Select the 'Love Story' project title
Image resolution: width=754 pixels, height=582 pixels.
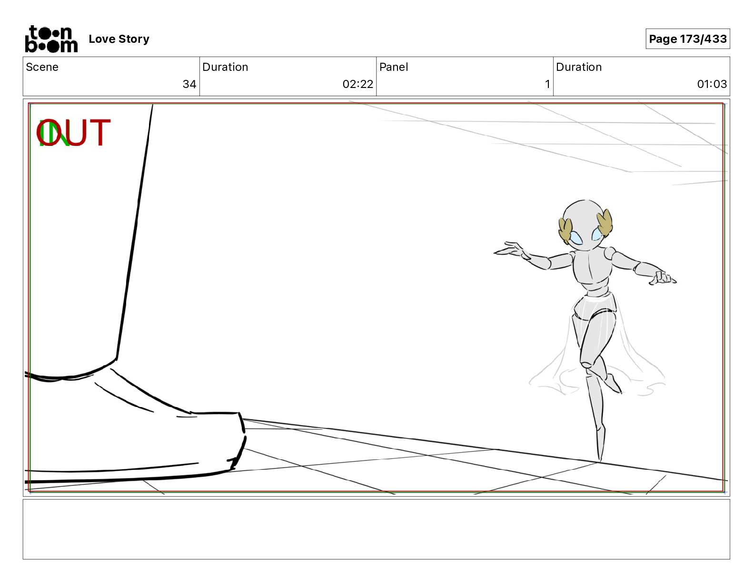[119, 39]
